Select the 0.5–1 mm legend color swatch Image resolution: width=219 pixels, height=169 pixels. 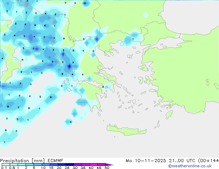pyautogui.click(x=14, y=165)
